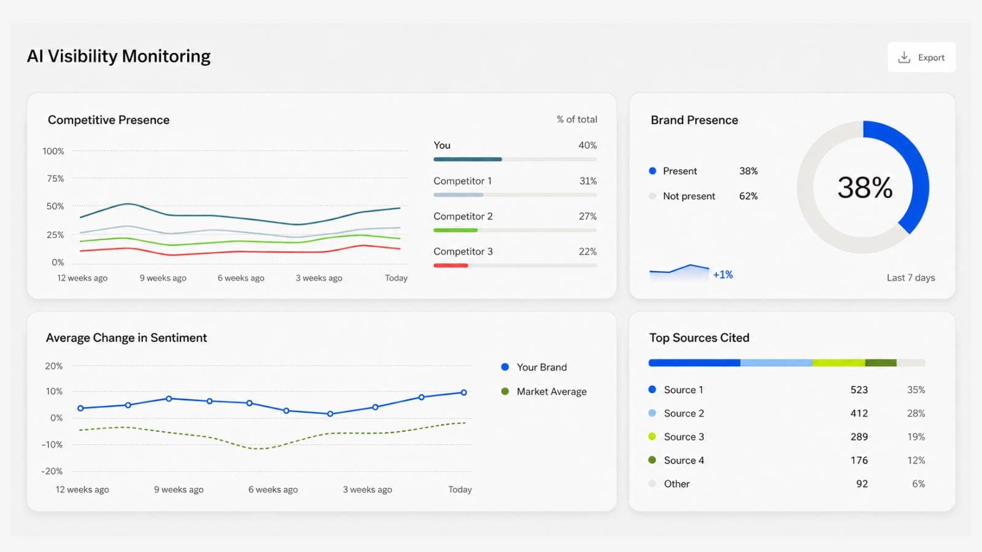Click the '22%' value for Competitor 3
982x552 pixels.
pyautogui.click(x=587, y=251)
